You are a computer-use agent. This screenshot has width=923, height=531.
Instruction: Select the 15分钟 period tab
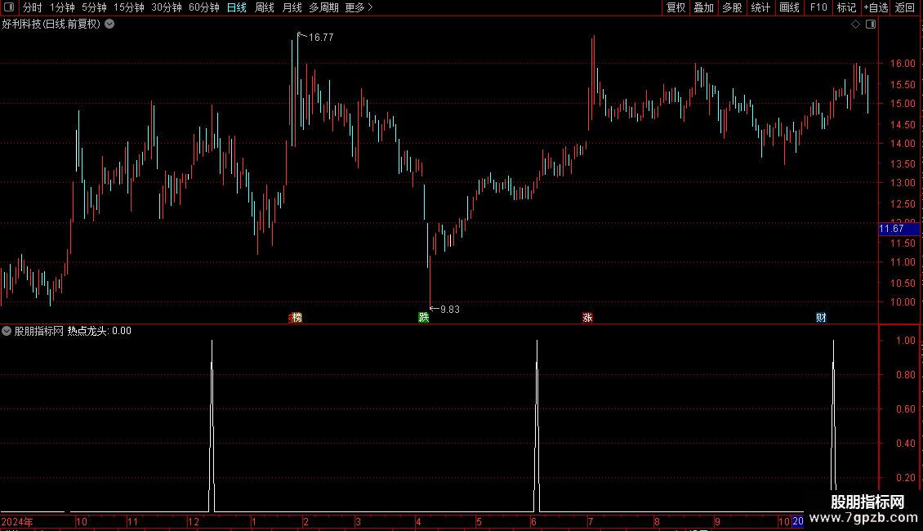(x=129, y=7)
